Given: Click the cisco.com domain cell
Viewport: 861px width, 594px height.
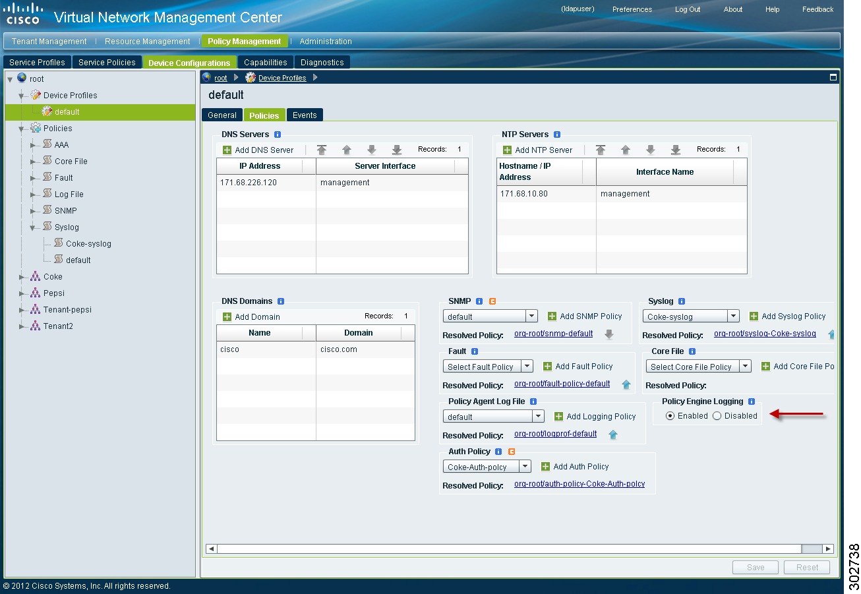Looking at the screenshot, I should tap(365, 349).
